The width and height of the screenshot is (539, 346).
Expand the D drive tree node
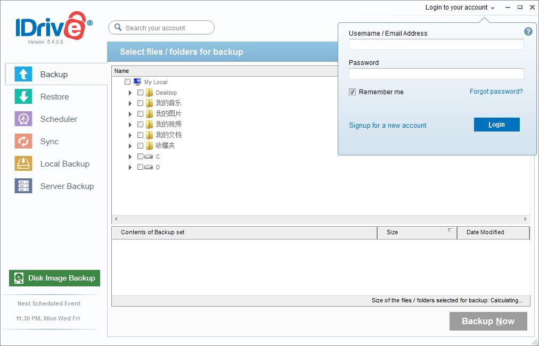click(130, 167)
